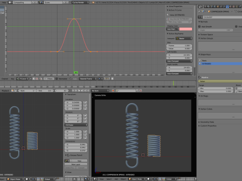Viewport: 242px width, 181px height.
Task: Select the Basis shape key
Action: click(220, 60)
